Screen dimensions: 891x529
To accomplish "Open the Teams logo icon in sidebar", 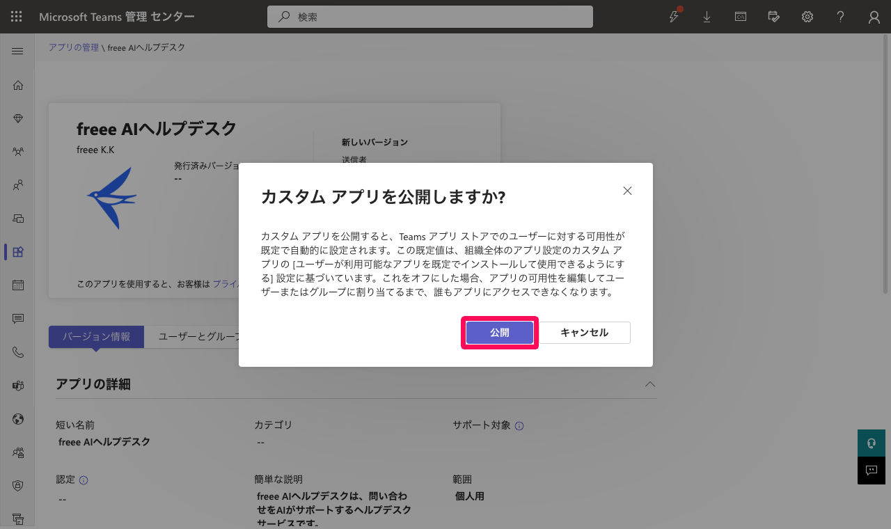I will pyautogui.click(x=18, y=386).
